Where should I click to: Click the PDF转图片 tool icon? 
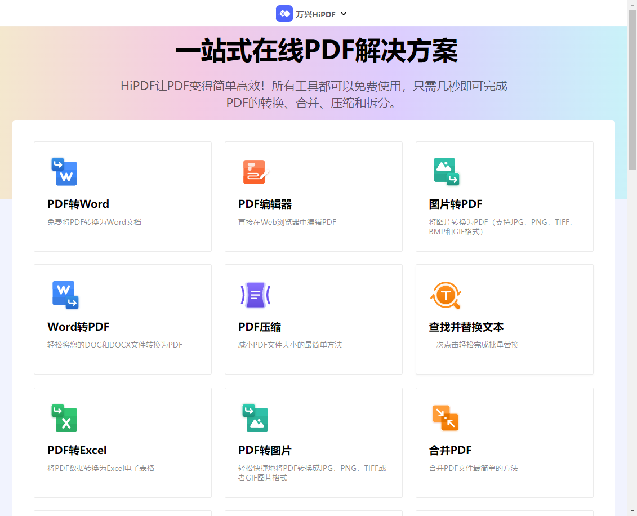point(255,418)
